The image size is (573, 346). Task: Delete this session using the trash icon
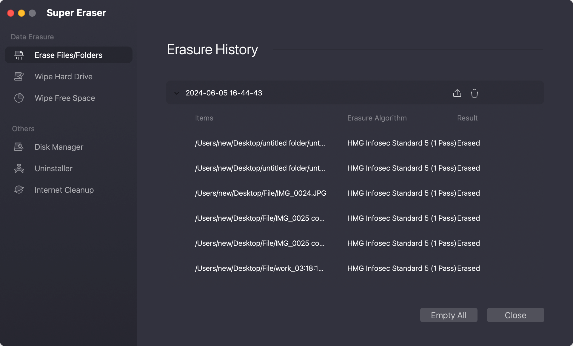pyautogui.click(x=474, y=93)
